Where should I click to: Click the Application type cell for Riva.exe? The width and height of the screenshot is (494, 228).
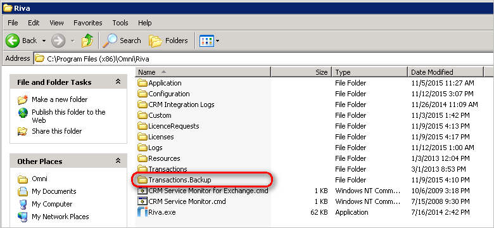coord(351,212)
